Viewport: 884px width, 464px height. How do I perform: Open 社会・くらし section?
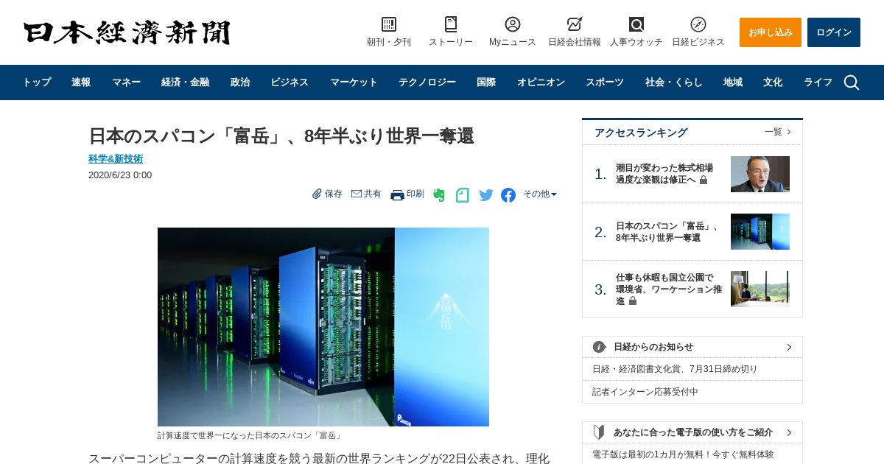pos(674,82)
